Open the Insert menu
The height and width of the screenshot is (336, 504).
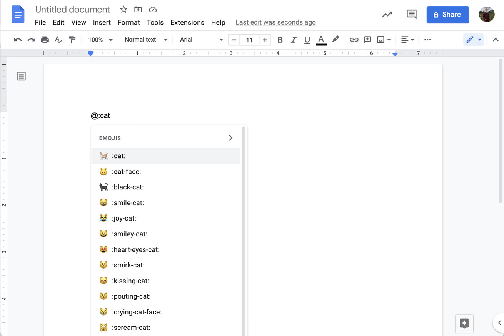[102, 22]
